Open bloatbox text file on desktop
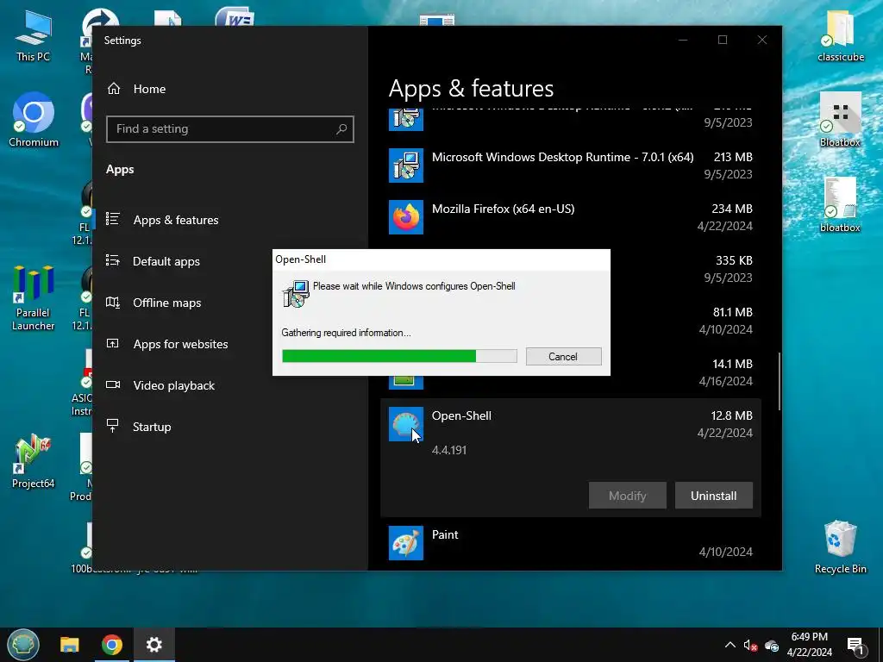Screen dimensions: 883x662 pos(840,205)
